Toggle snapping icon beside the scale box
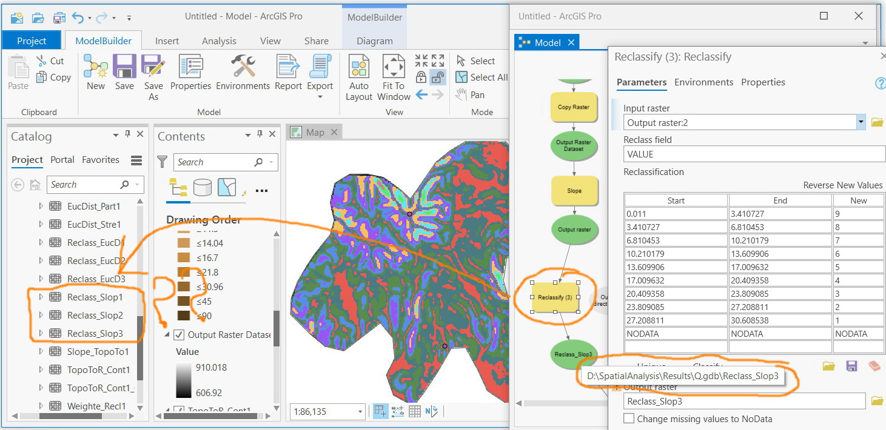 pyautogui.click(x=380, y=411)
